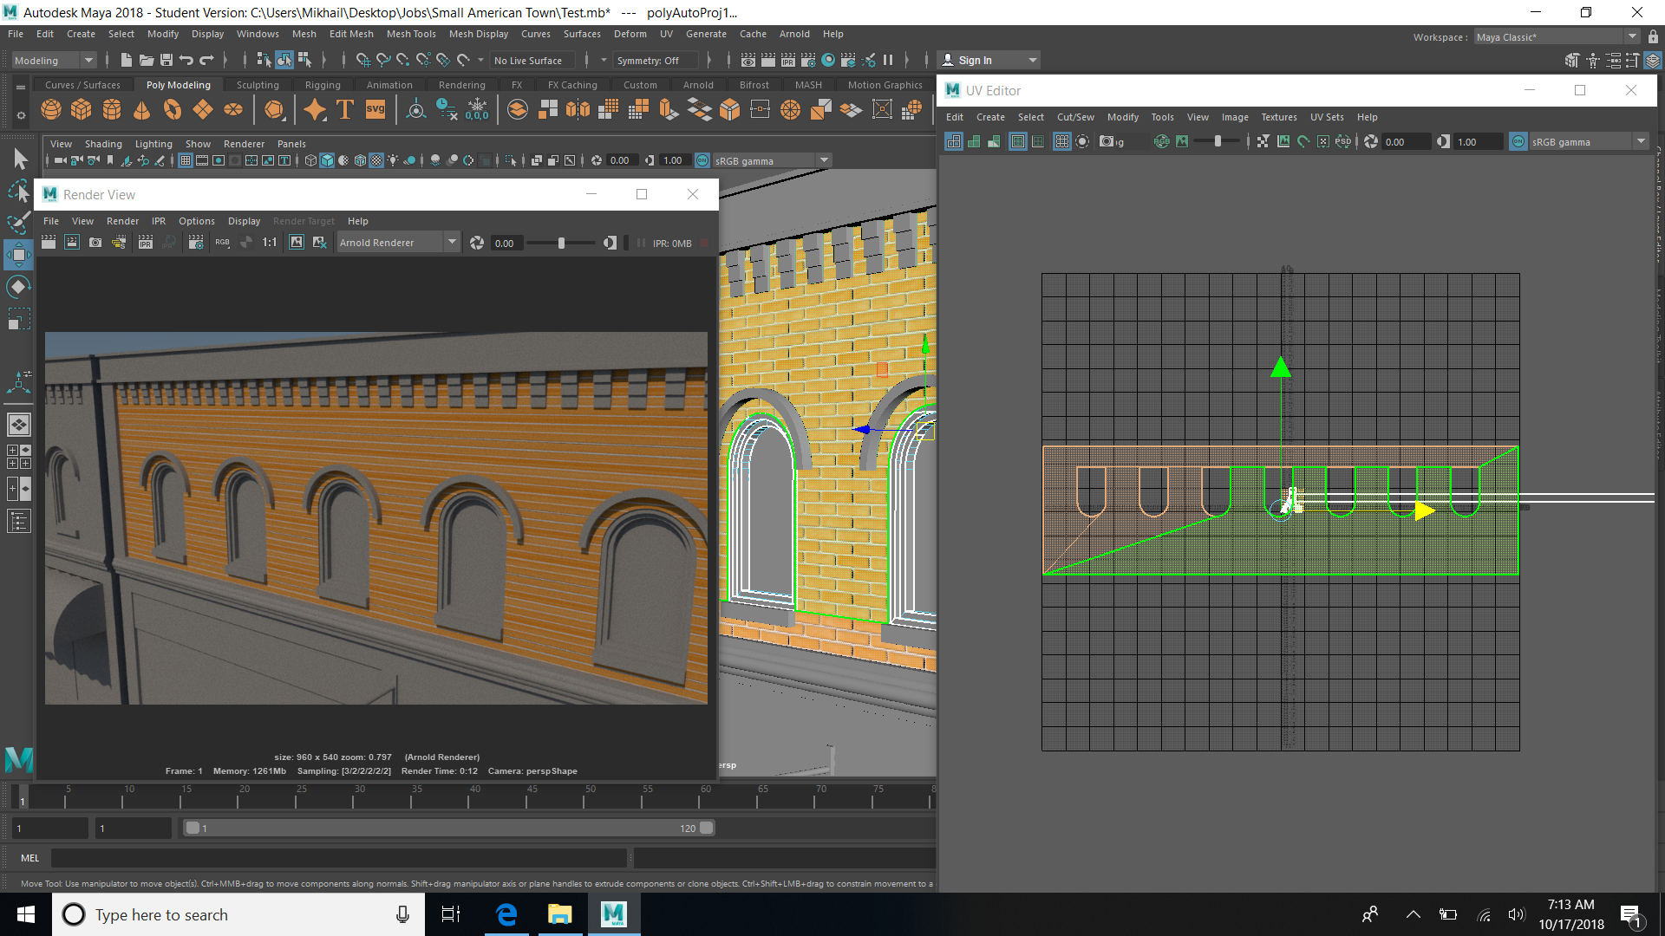The height and width of the screenshot is (936, 1665).
Task: Click the Snapshot icon in Render View toolbar
Action: 95,243
